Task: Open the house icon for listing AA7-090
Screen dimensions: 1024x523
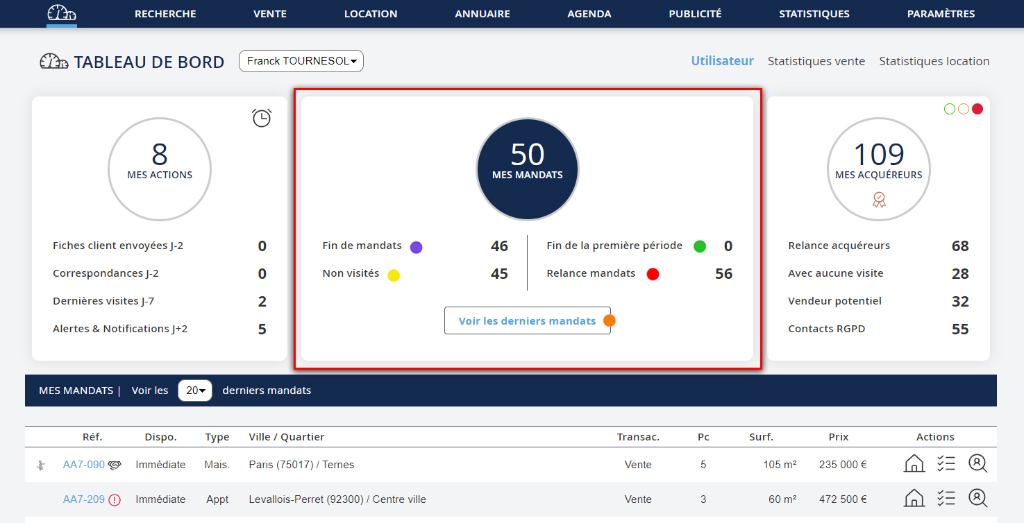Action: point(914,464)
